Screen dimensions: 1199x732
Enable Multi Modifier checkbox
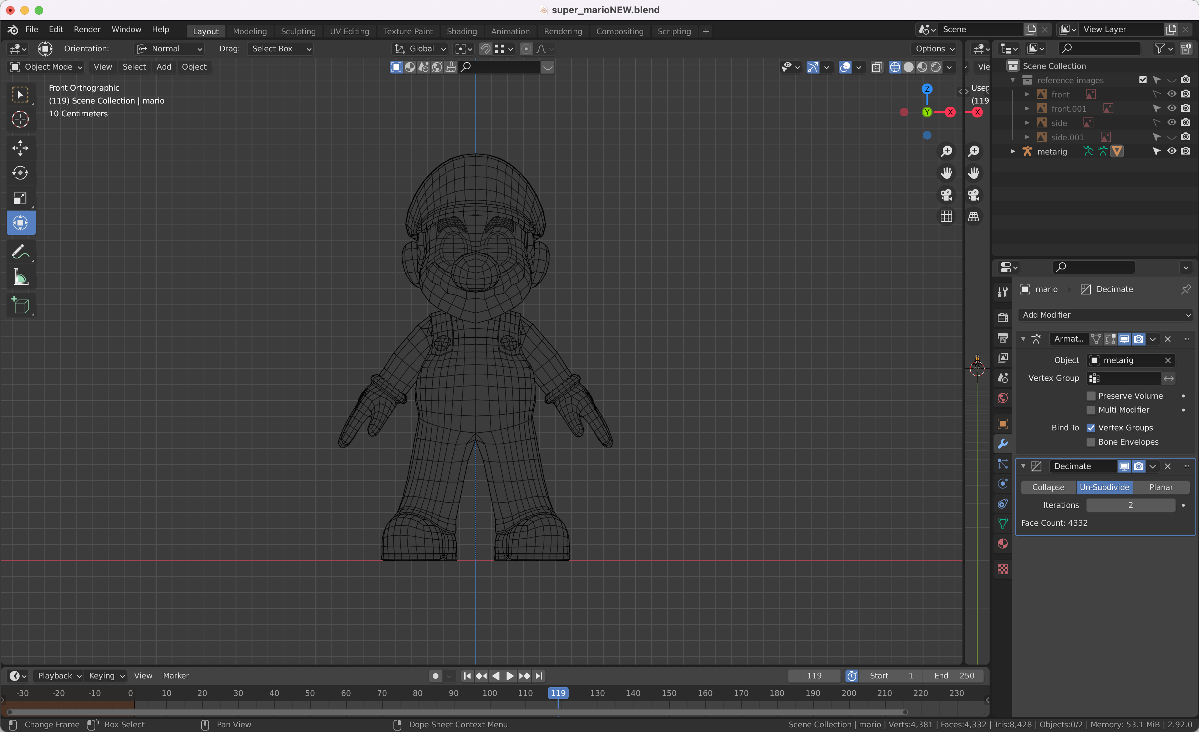click(1091, 410)
